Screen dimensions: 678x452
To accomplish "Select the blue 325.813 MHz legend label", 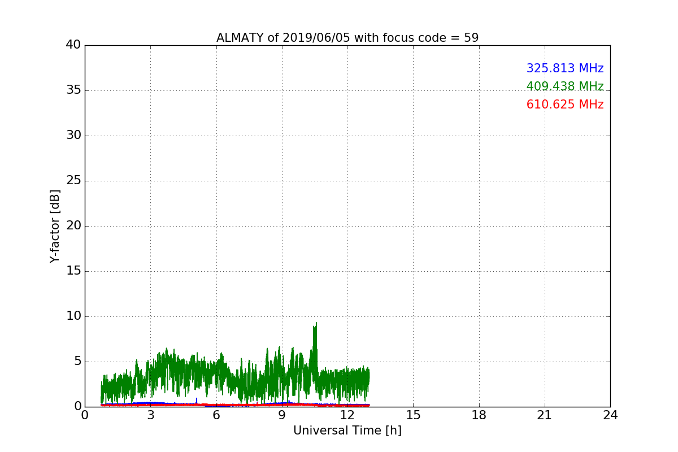I will click(x=565, y=68).
